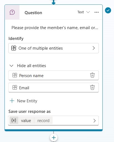
Task: Delete the Person name entity
Action: tap(92, 75)
